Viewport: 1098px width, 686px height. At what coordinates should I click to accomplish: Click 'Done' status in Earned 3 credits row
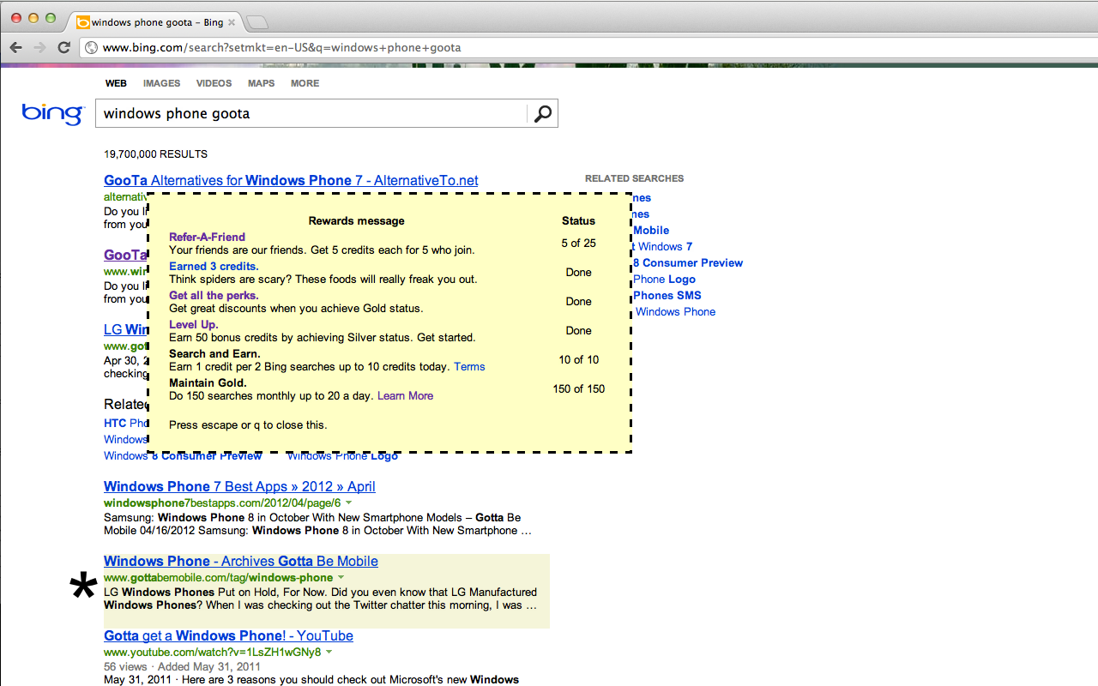[578, 272]
